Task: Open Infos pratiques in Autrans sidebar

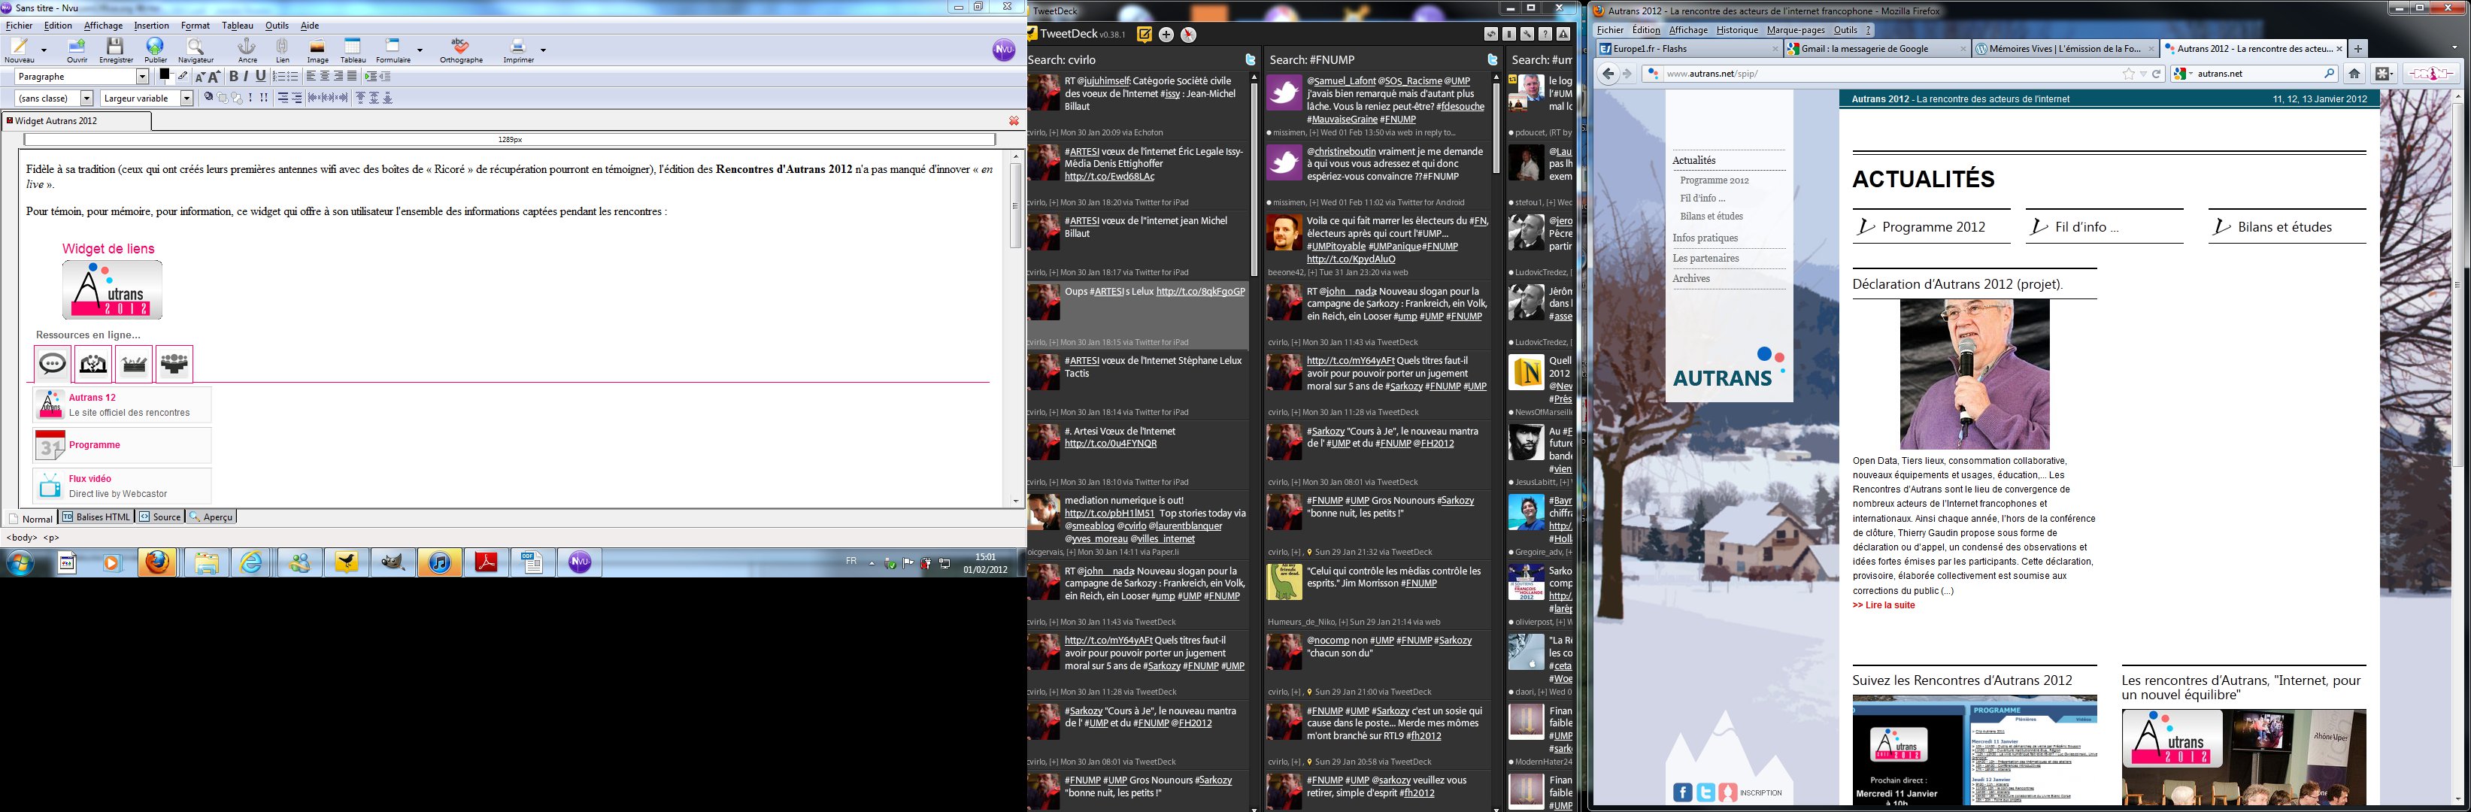Action: point(1705,238)
